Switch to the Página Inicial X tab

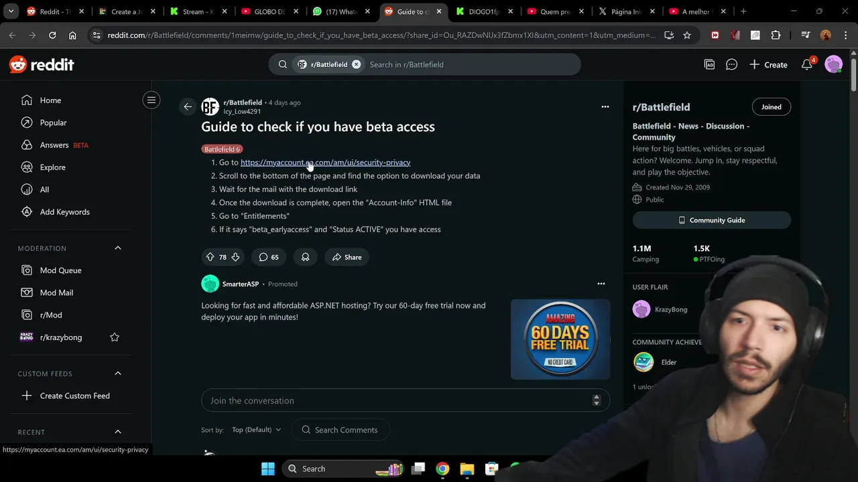click(628, 11)
